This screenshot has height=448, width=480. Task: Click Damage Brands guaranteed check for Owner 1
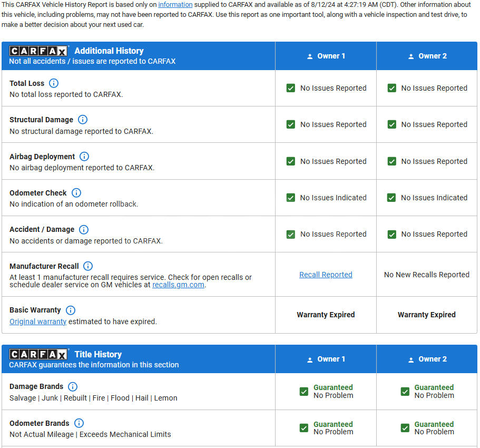pos(304,392)
